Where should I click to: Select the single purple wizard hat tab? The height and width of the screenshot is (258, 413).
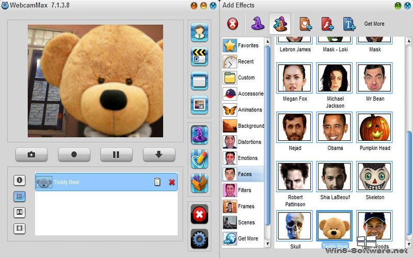click(x=257, y=24)
